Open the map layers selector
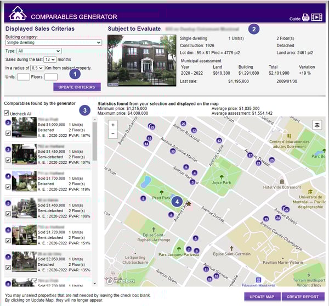The image size is (329, 306). 317,125
